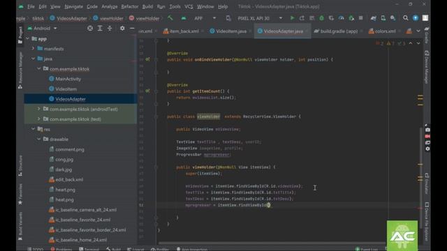The width and height of the screenshot is (447, 251).
Task: Select ic_baseline_camera_alt_24.xml file
Action: 86,210
